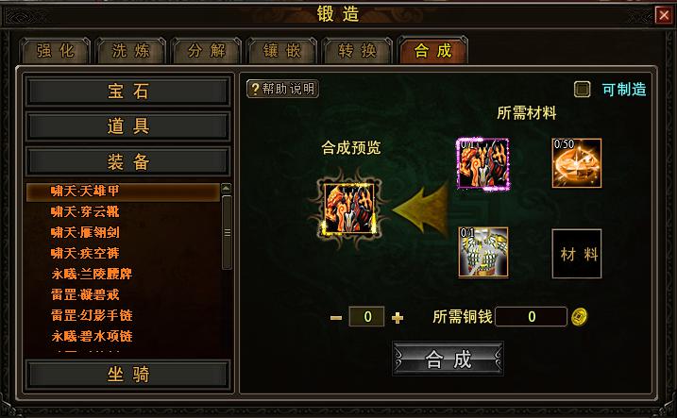Click the equipment list scrollbar handle
The image size is (677, 418).
pos(228,233)
